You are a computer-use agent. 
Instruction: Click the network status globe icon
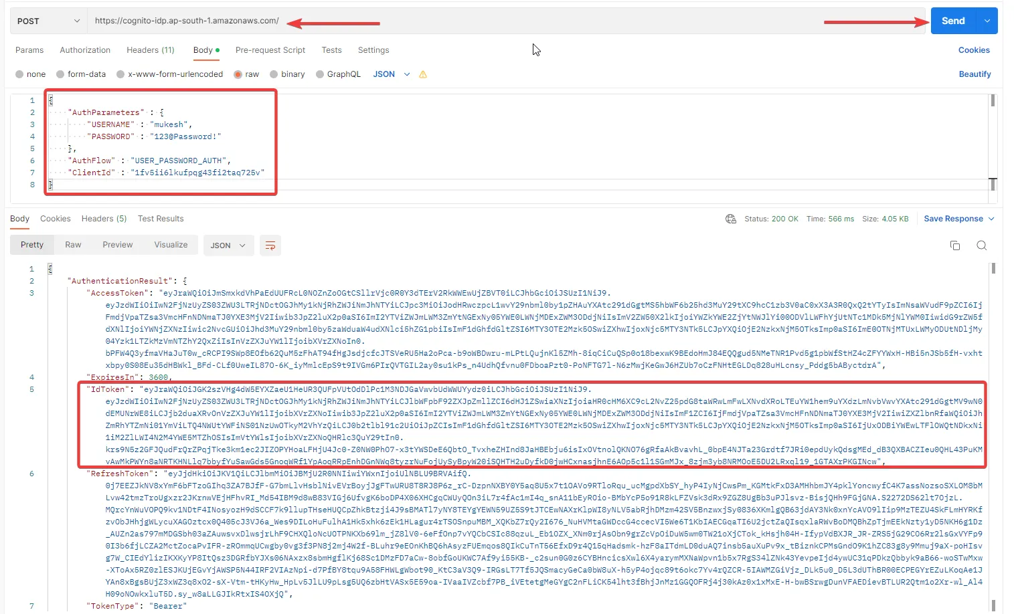tap(730, 219)
